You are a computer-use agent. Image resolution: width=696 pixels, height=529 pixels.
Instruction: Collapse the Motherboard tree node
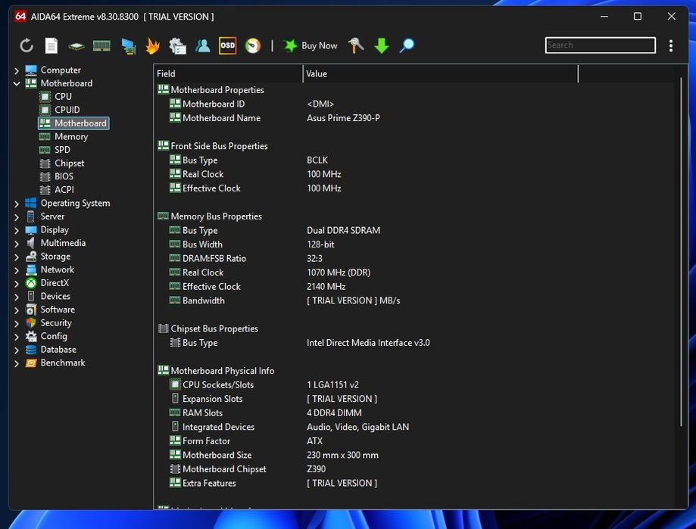click(x=17, y=83)
